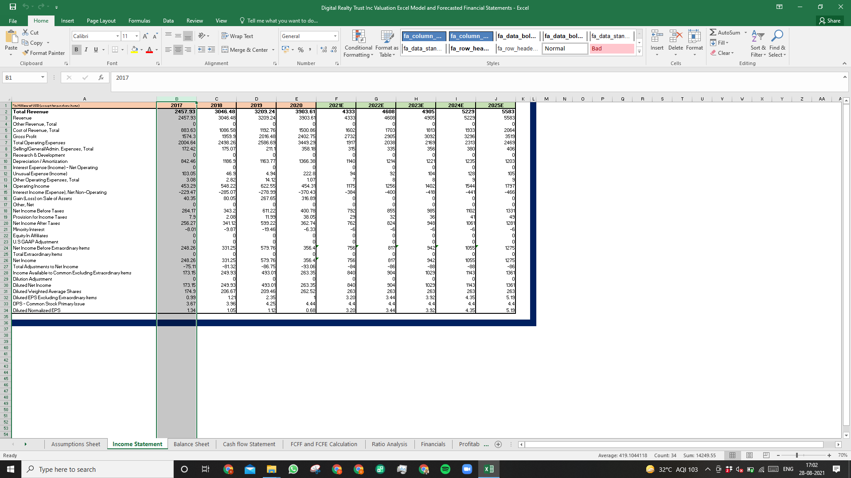
Task: Open the Ratio Analysis sheet tab
Action: [390, 444]
